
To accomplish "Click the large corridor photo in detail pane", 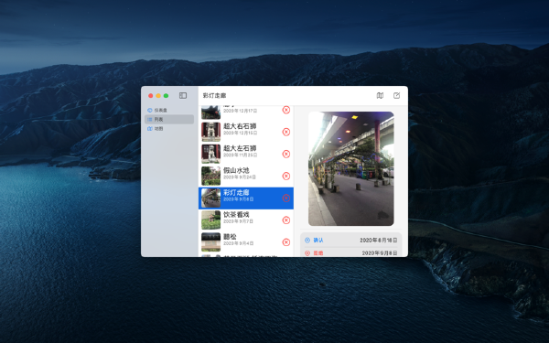I will tap(350, 168).
